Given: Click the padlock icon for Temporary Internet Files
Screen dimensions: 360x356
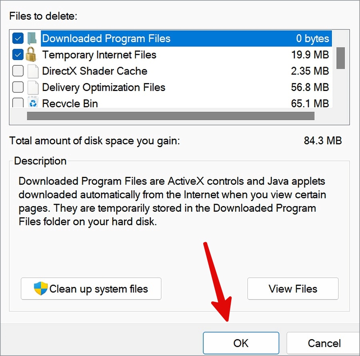Looking at the screenshot, I should (31, 55).
